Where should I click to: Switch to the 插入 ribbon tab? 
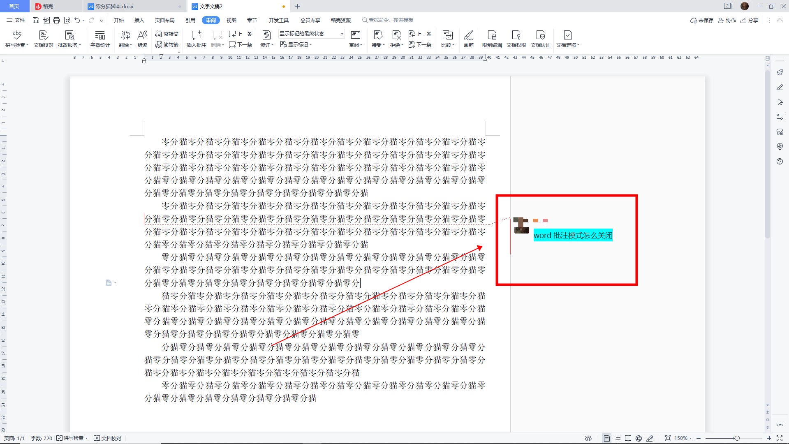coord(139,20)
